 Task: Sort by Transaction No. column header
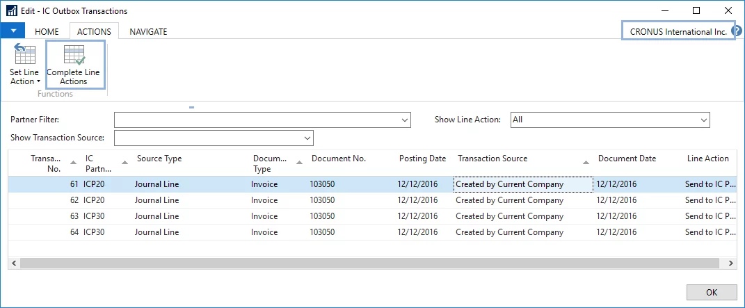(47, 163)
